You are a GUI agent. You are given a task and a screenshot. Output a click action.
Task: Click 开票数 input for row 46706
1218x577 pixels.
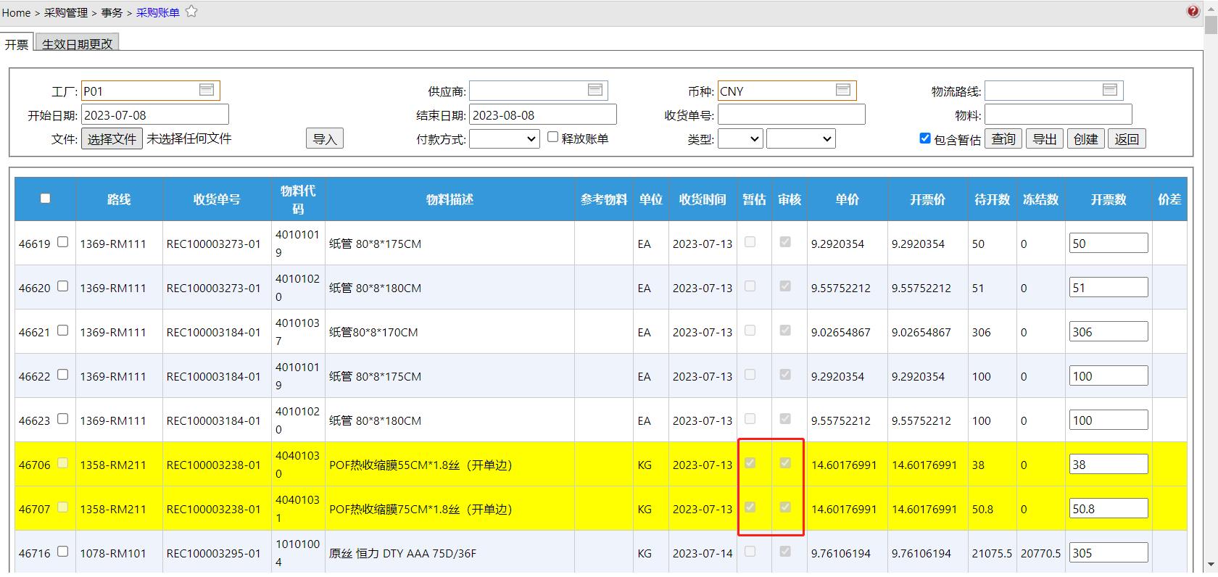pyautogui.click(x=1109, y=464)
